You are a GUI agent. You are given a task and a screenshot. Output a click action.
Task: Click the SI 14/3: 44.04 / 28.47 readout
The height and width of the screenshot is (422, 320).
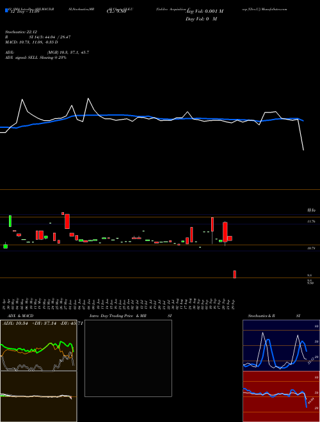pos(50,37)
